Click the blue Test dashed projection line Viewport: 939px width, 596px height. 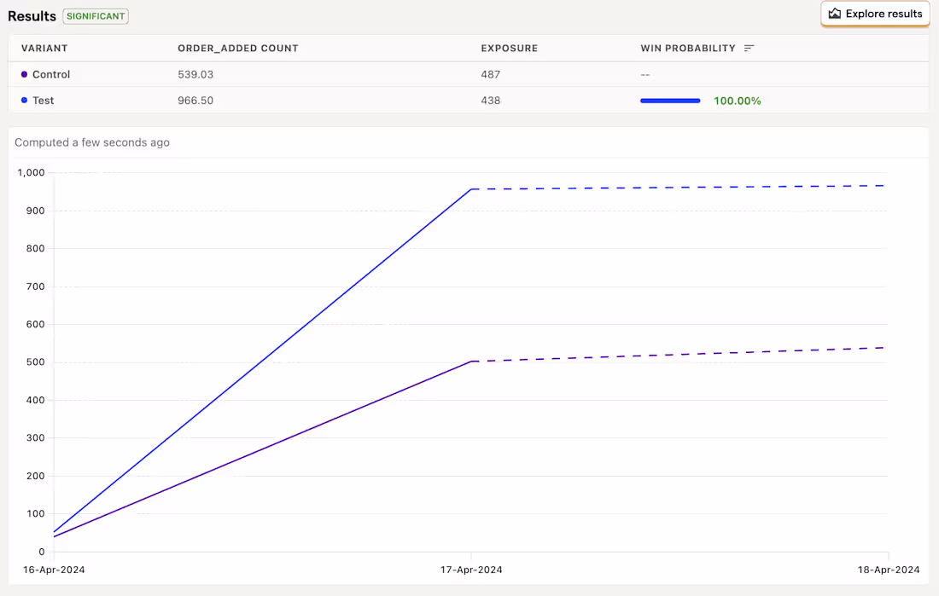683,188
